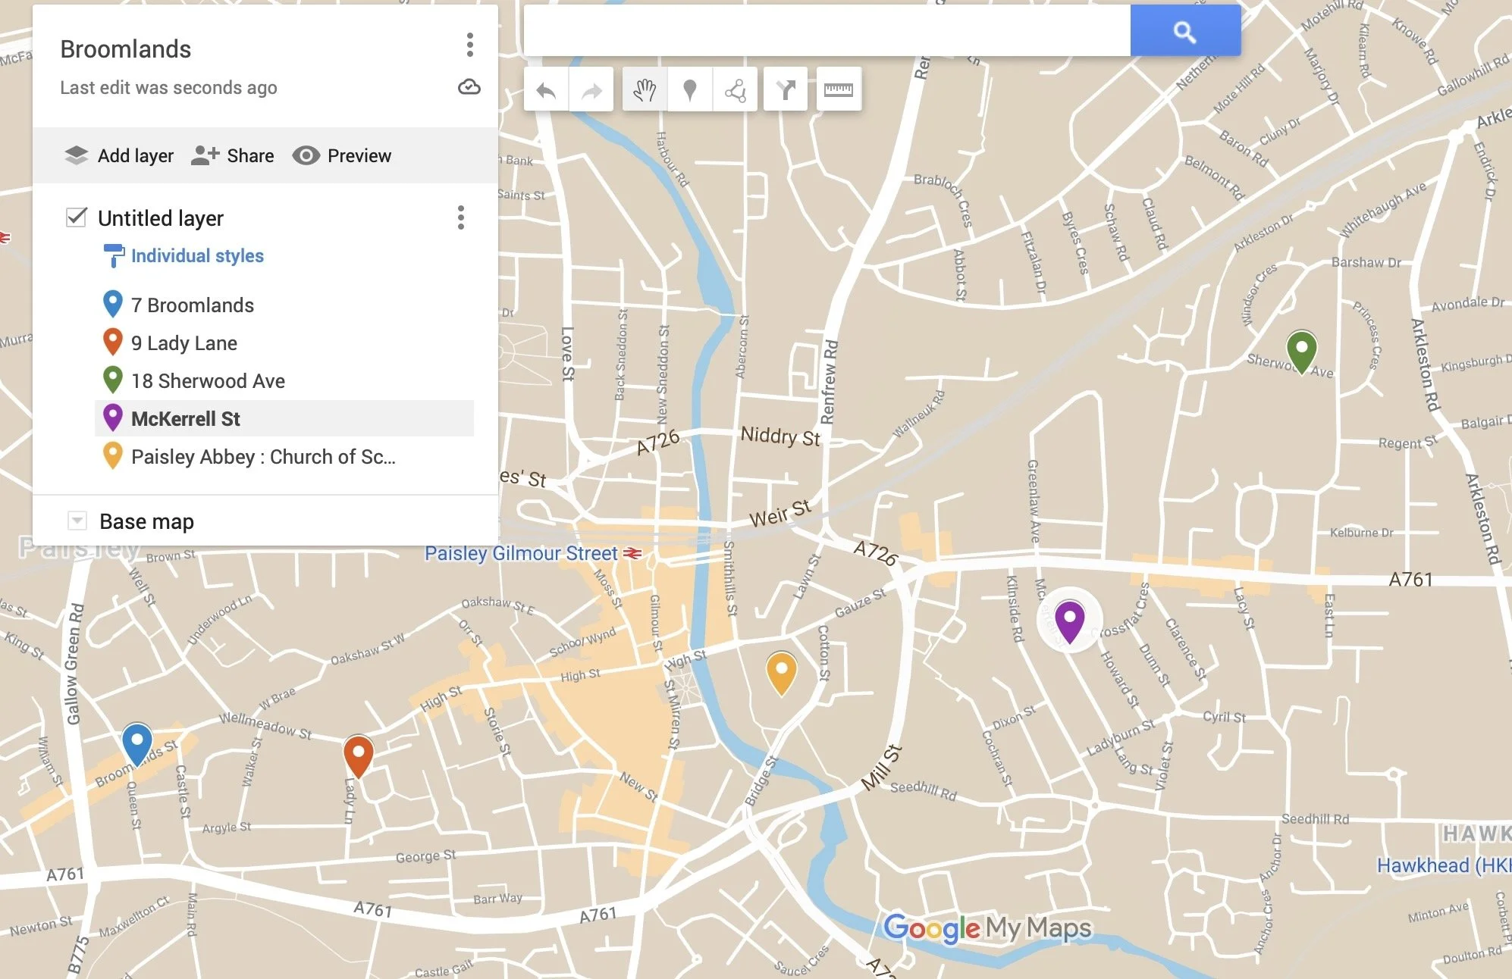
Task: Open the Untitled layer options menu
Action: click(460, 217)
